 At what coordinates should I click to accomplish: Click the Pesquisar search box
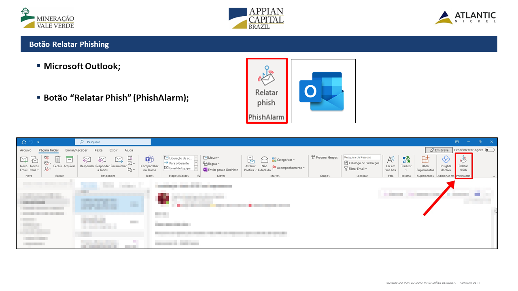113,142
